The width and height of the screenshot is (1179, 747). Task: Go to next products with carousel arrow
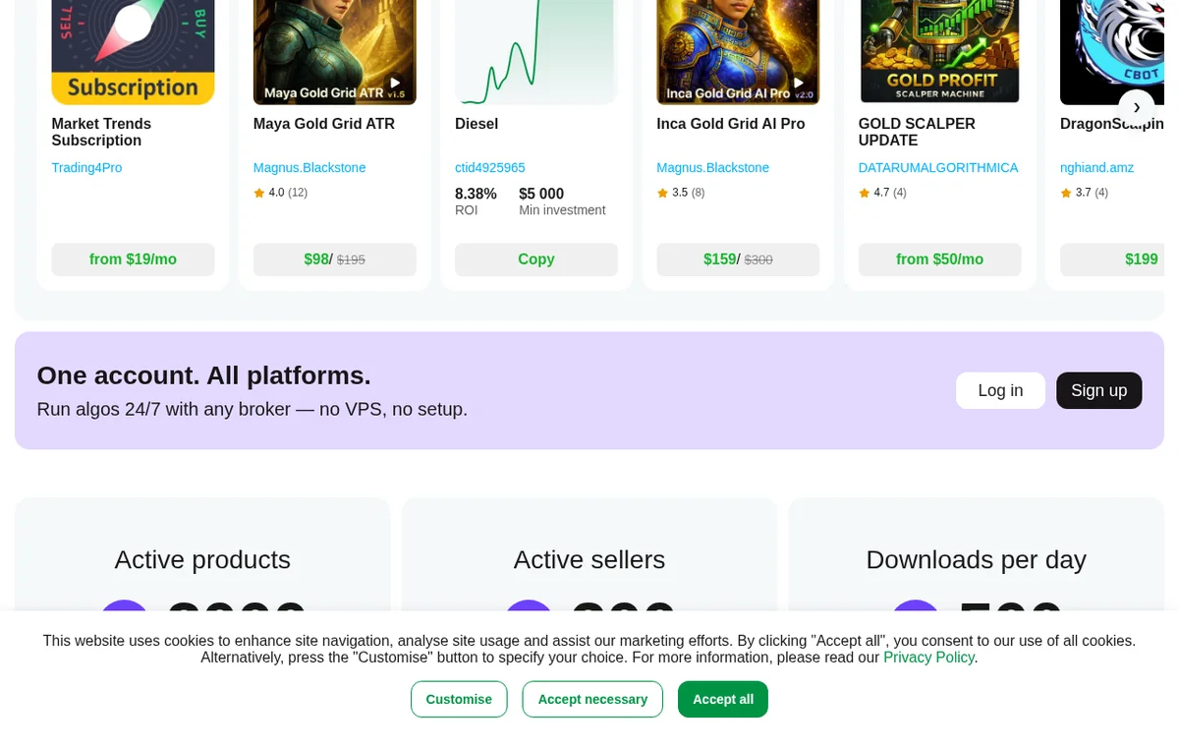1137,107
